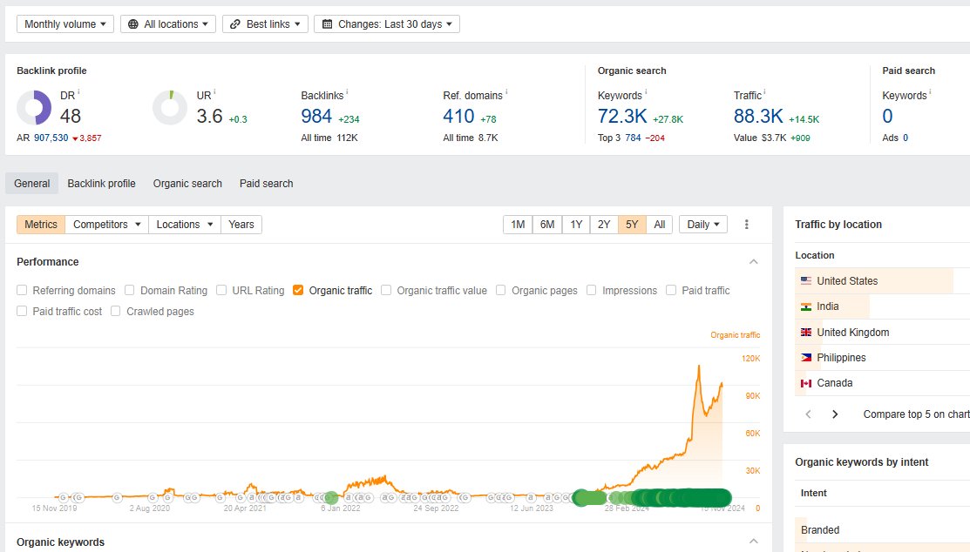Uncheck the Organic traffic checkbox

tap(298, 290)
